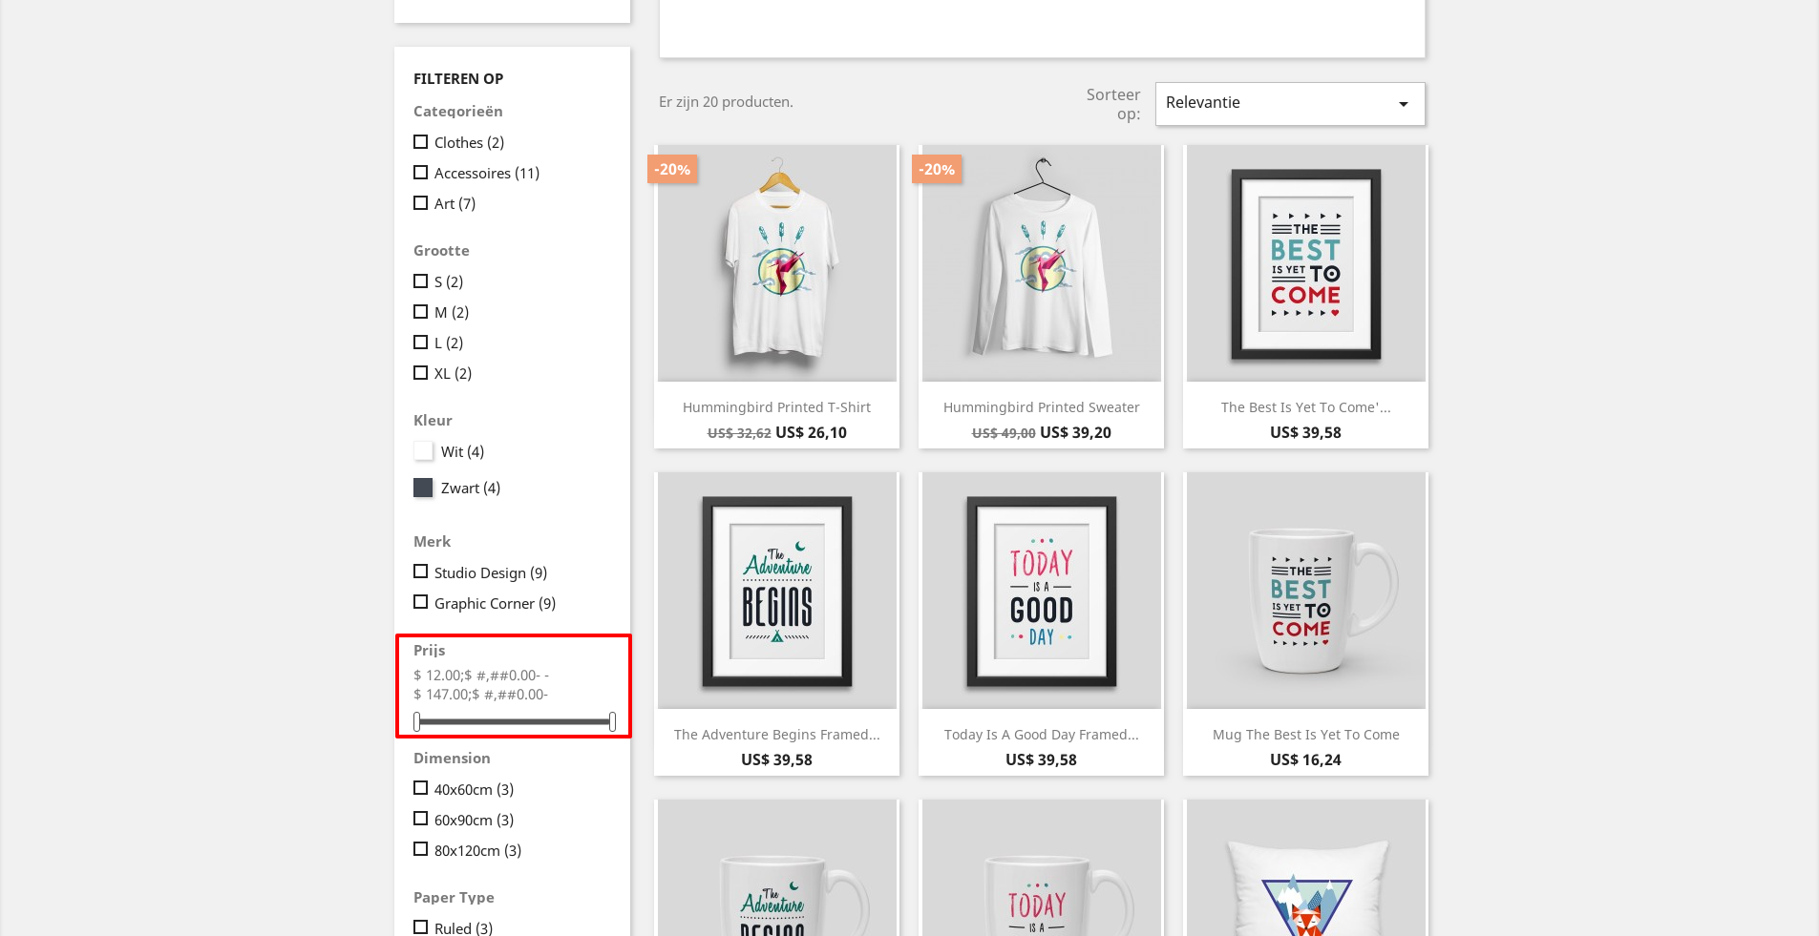Pick the Wit color swatch
Viewport: 1819px width, 936px height.
point(423,451)
